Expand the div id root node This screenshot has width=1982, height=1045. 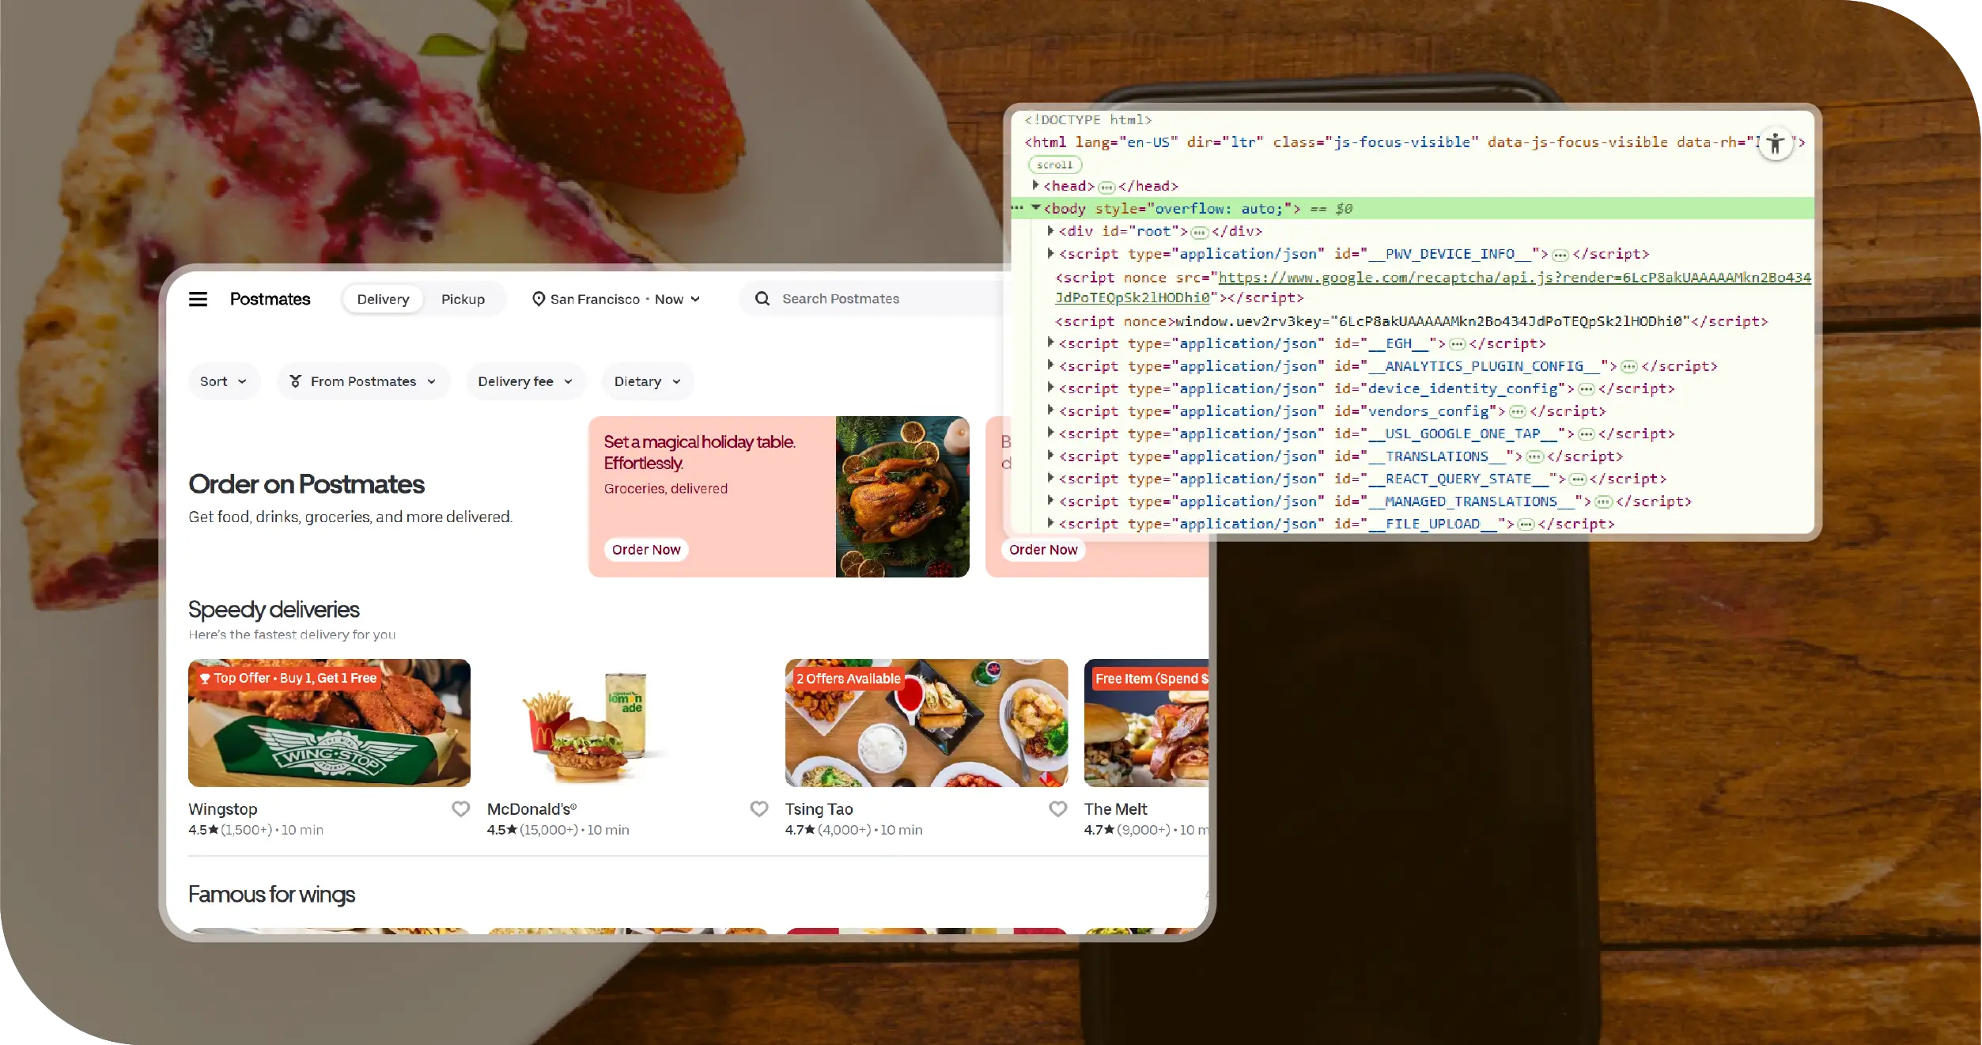[x=1050, y=230]
